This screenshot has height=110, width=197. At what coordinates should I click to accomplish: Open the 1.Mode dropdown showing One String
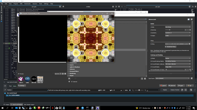click(x=178, y=27)
